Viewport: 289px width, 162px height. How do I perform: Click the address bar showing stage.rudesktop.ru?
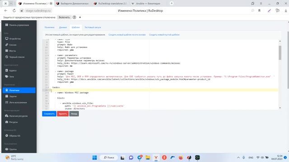coord(38,11)
